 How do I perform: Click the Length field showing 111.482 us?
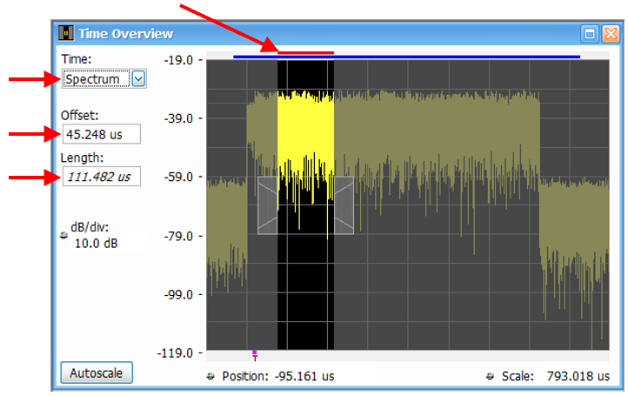click(100, 177)
